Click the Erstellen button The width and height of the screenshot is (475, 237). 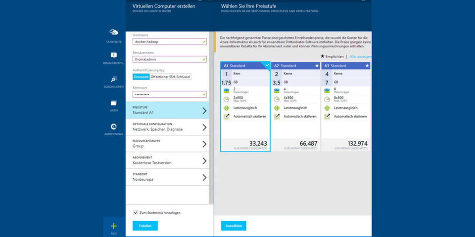145,226
